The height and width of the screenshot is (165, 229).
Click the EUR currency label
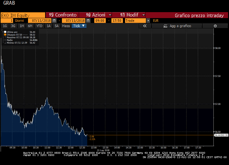click(x=156, y=21)
